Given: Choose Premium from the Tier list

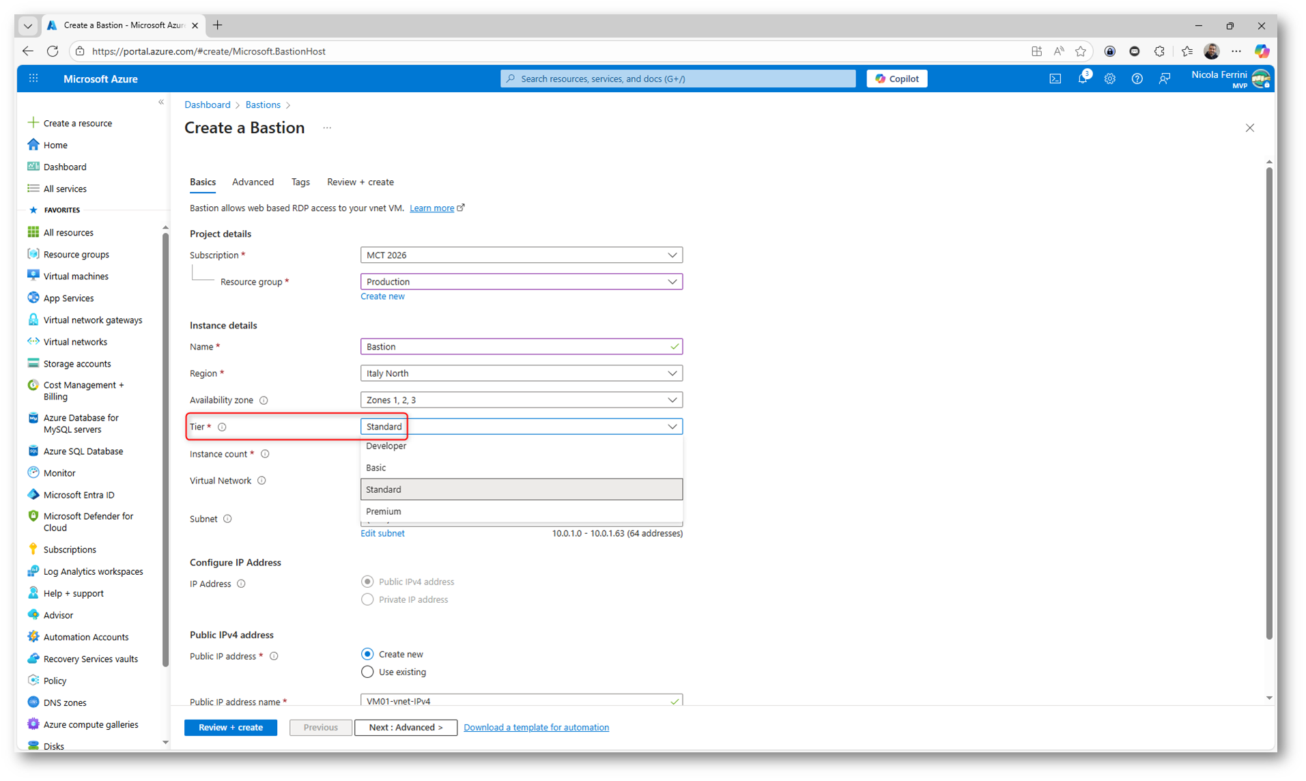Looking at the screenshot, I should [x=384, y=511].
